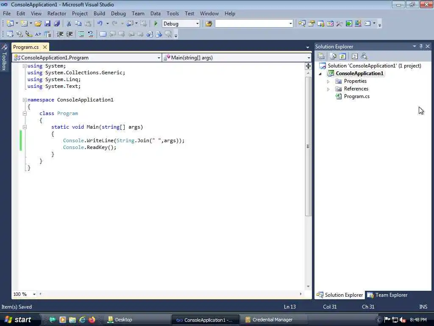Open the Refactor menu
The image size is (434, 326).
point(57,13)
